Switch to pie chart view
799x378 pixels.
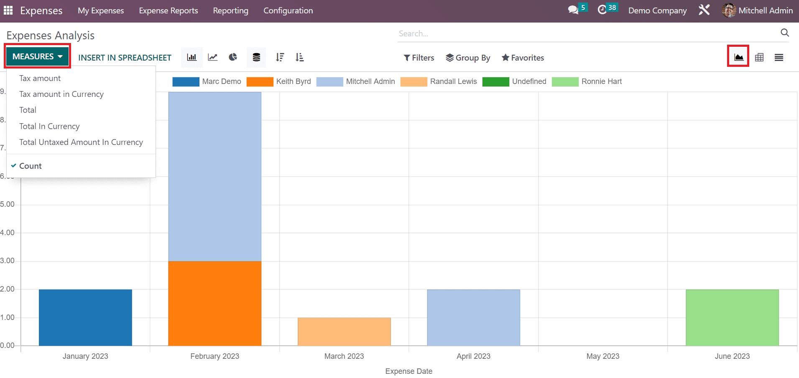[x=233, y=57]
